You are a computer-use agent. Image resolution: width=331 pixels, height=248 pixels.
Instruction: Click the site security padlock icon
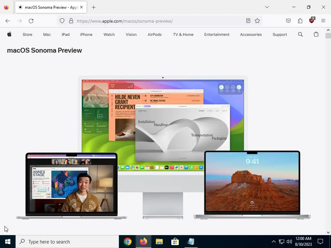click(71, 21)
